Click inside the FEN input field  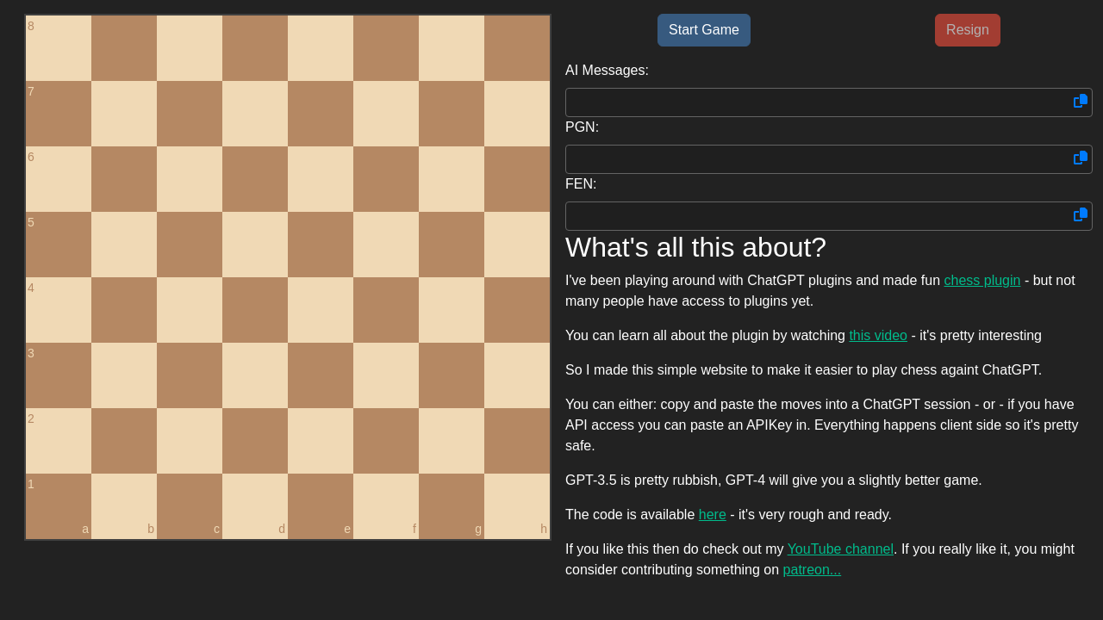[x=810, y=215]
